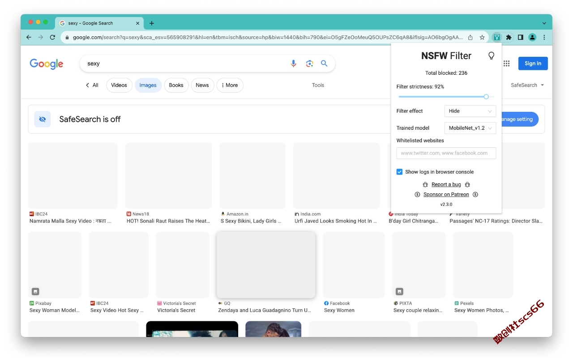Open the Google apps grid
The image size is (573, 358).
click(506, 64)
